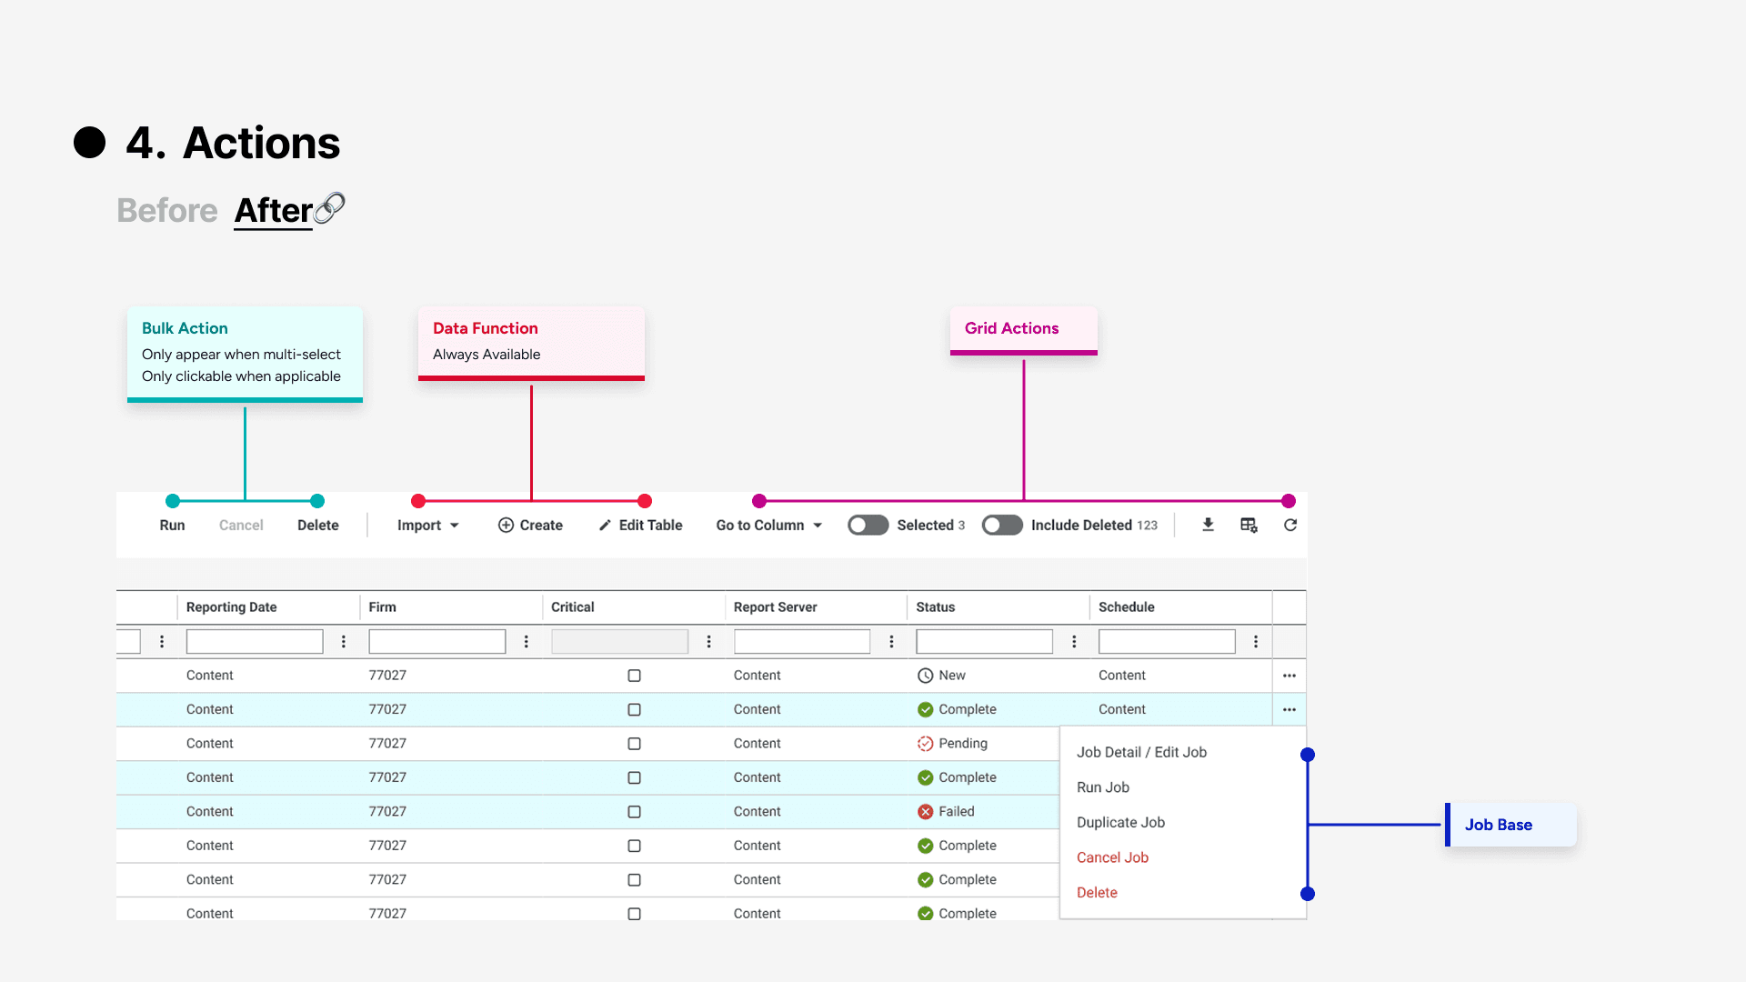Click the plus icon on Create button
Viewport: 1746px width, 982px height.
pyautogui.click(x=507, y=526)
